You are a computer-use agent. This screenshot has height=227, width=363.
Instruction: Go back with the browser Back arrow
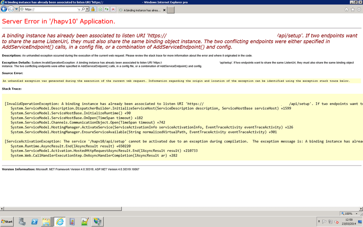pyautogui.click(x=4, y=9)
